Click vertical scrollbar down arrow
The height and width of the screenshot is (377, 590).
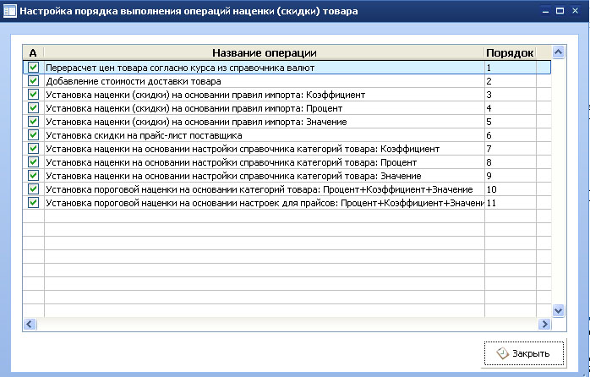click(x=558, y=310)
